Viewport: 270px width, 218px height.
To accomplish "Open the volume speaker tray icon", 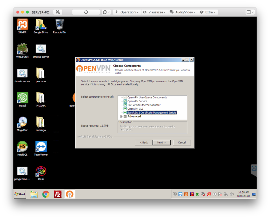I will [x=232, y=195].
